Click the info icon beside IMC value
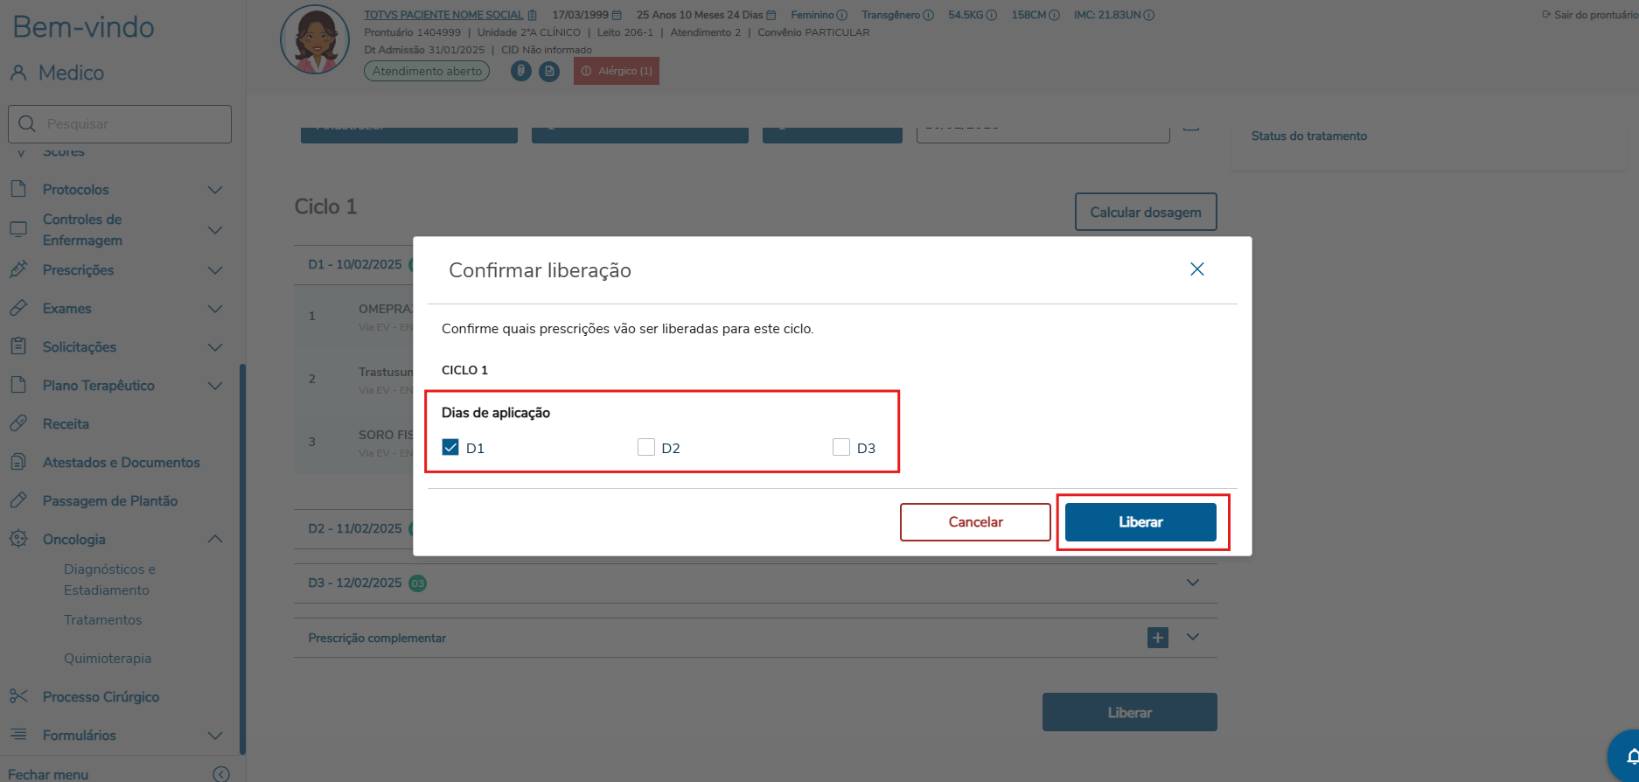 [x=1149, y=15]
